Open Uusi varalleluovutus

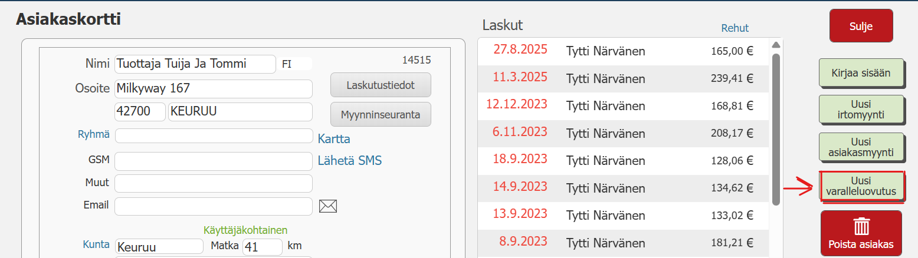click(861, 186)
